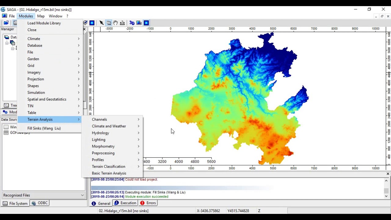This screenshot has width=391, height=220.
Task: Expand the Climate submenu
Action: [49, 39]
